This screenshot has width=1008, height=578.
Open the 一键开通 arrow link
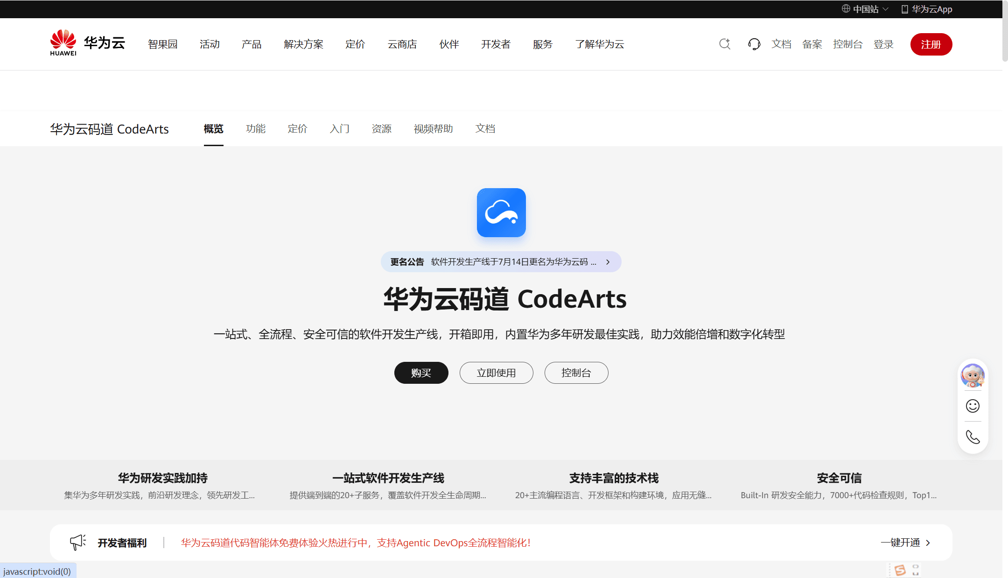tap(906, 543)
